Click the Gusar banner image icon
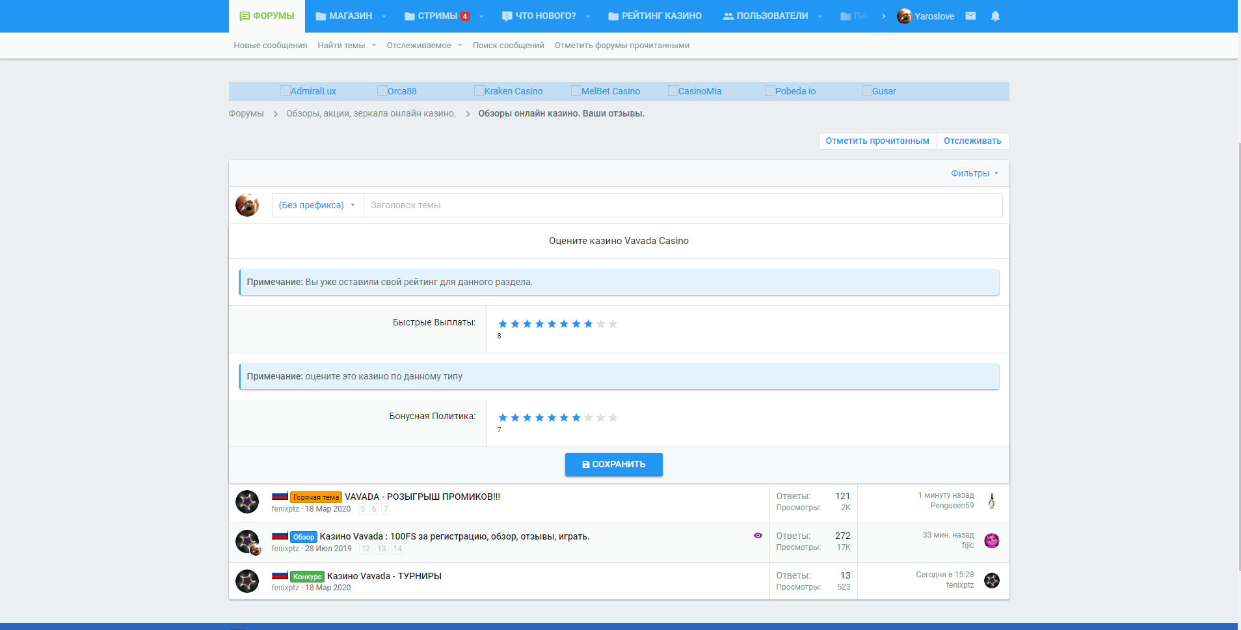 [867, 90]
